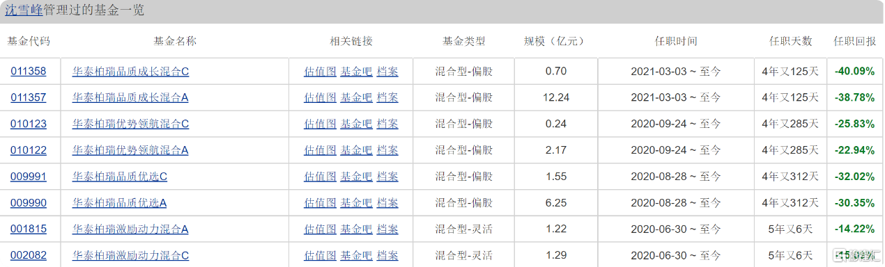Screen dimensions: 885x267
Task: Select the 任职回报 column header
Action: click(x=855, y=41)
